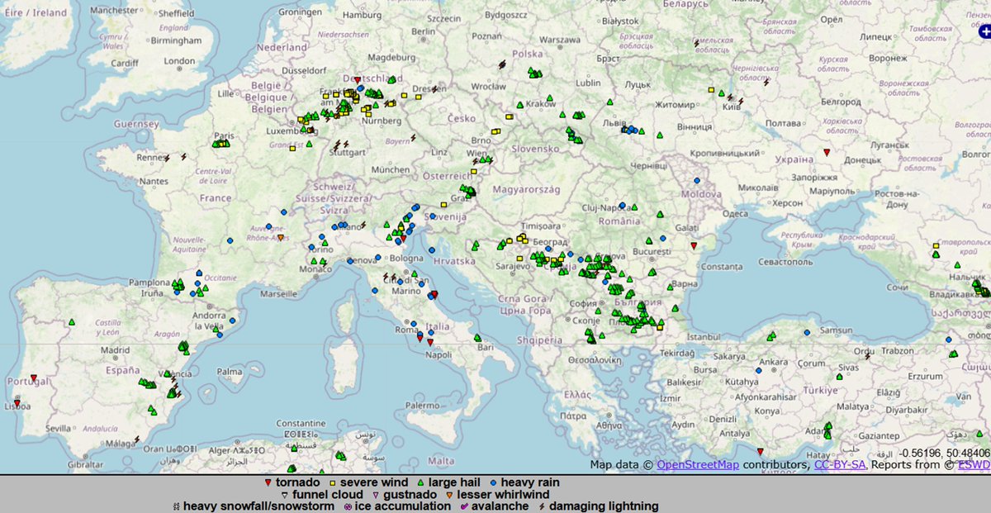Click the severe wind marker near Timișoara
Viewport: 991px width, 513px height.
tap(523, 235)
